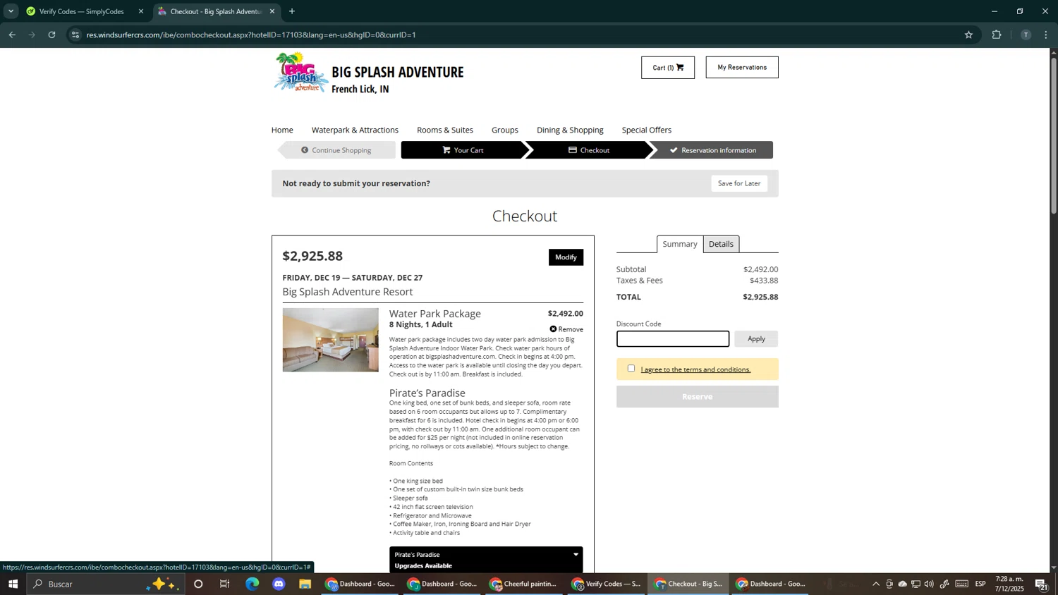The height and width of the screenshot is (595, 1058).
Task: Open File Explorer from taskbar
Action: (x=305, y=584)
